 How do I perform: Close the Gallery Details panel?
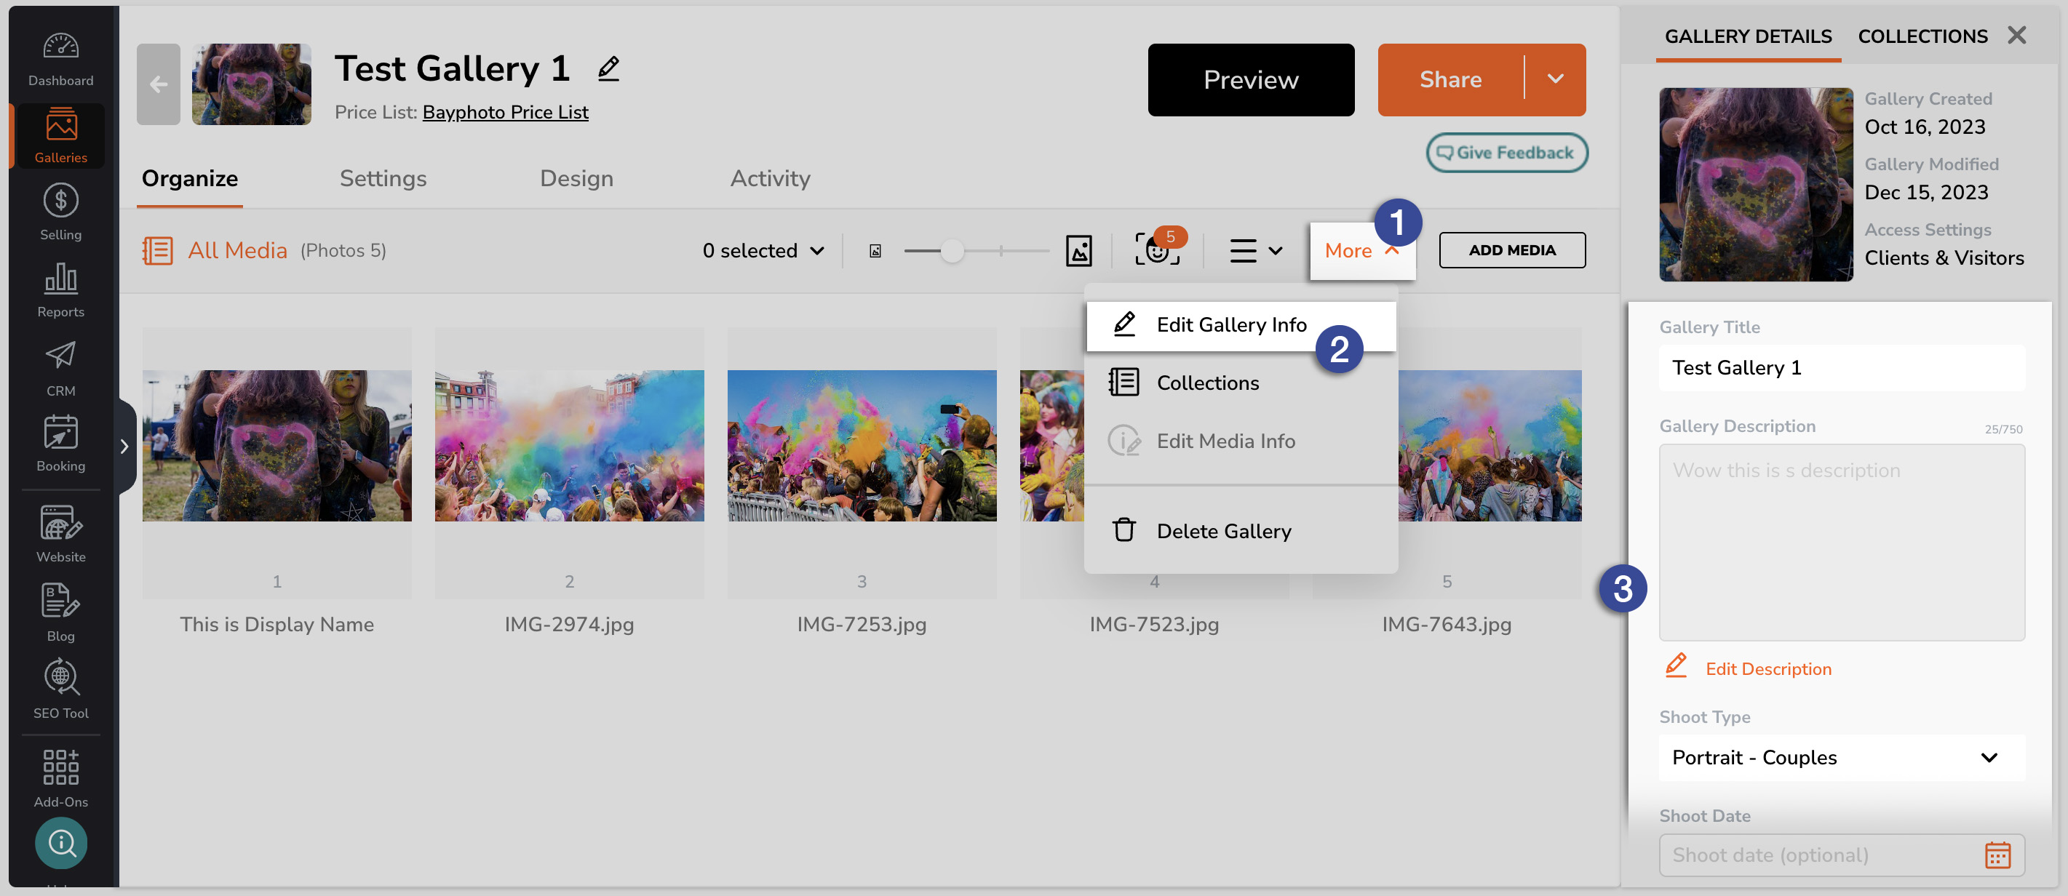[2017, 36]
